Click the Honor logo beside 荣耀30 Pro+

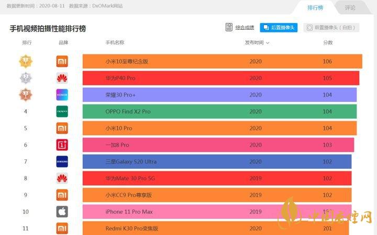[x=62, y=95]
